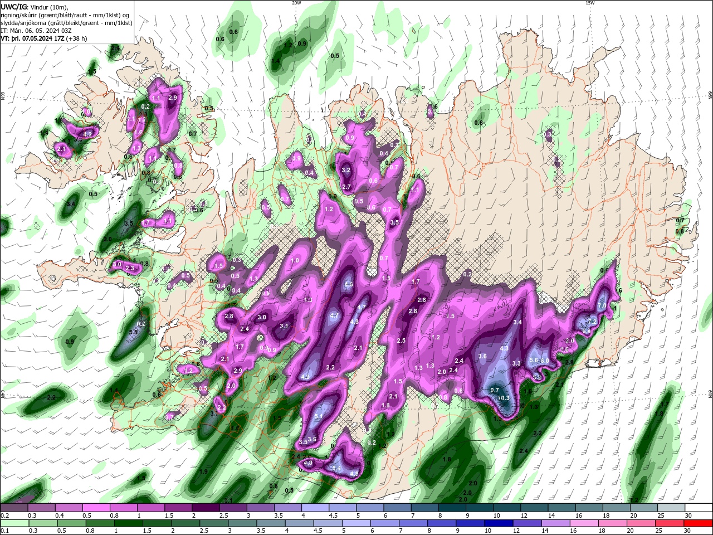Pick the palest green rain swatch between 0.1 and 0.3
Image resolution: width=713 pixels, height=535 pixels.
tap(13, 523)
